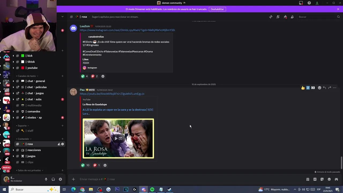343x193 pixels.
Task: Collapse Soporte category
Action: [23, 126]
